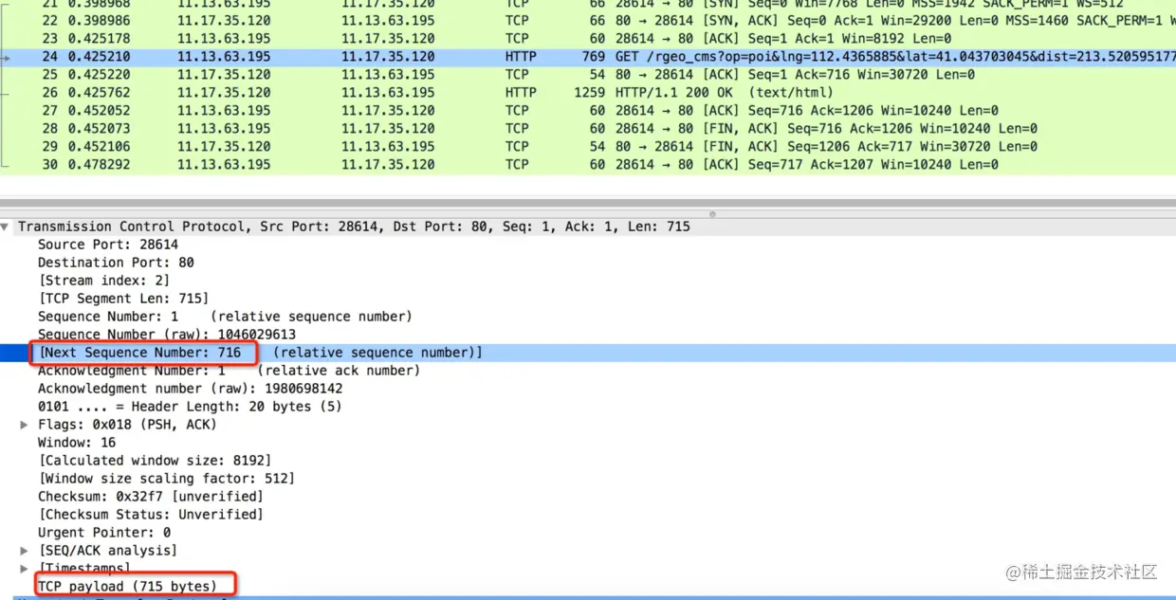Select the Window: 16 line
1176x600 pixels.
(x=77, y=443)
